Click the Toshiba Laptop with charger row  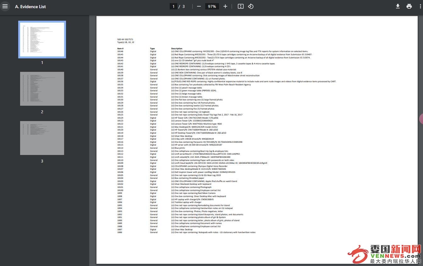[186, 202]
